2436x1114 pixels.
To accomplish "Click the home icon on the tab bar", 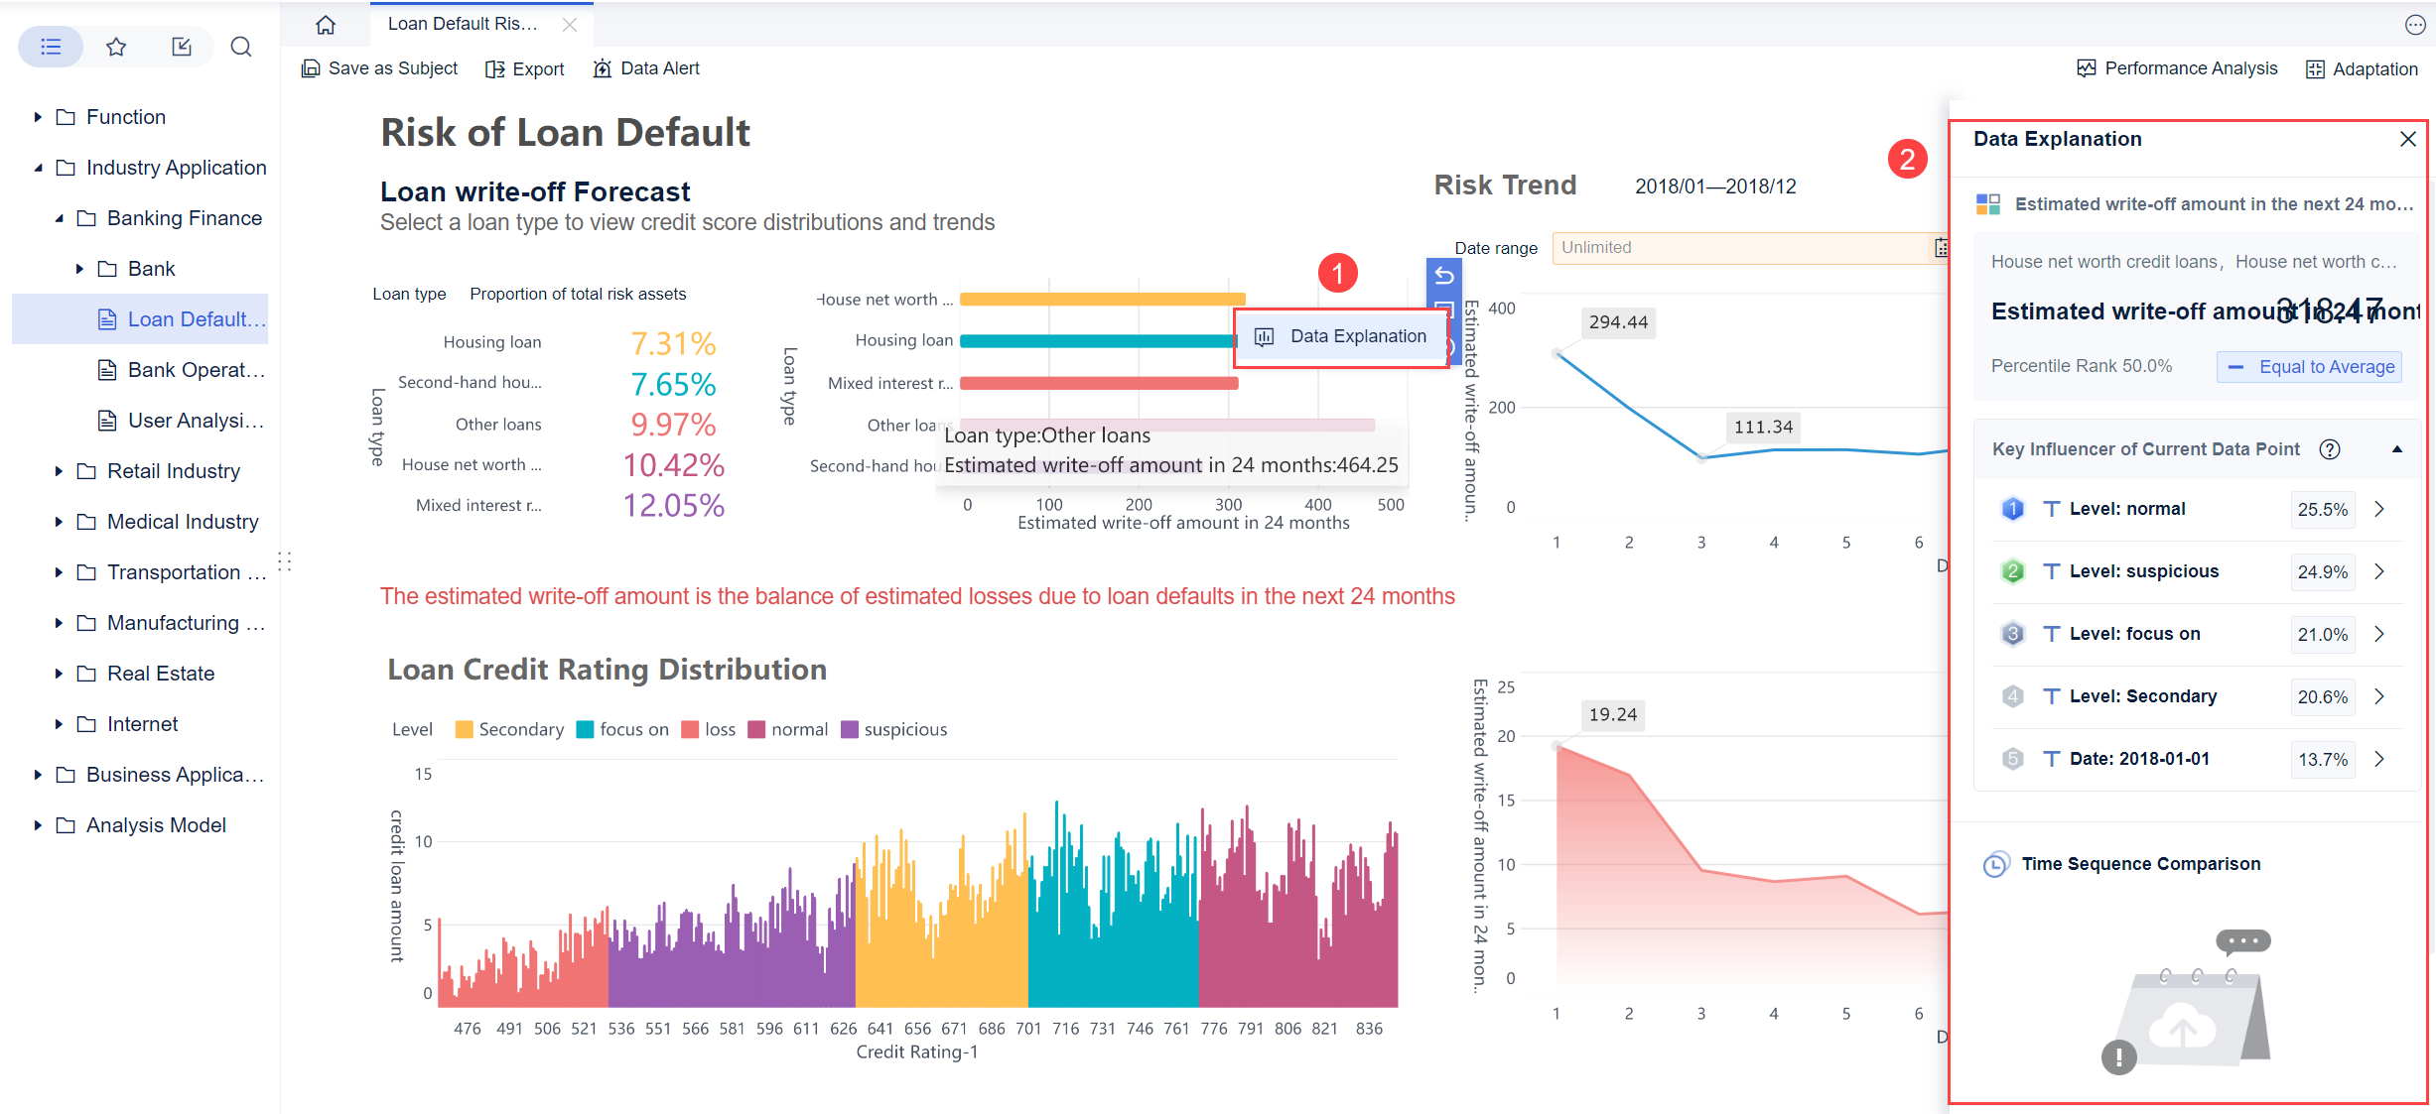I will point(325,24).
